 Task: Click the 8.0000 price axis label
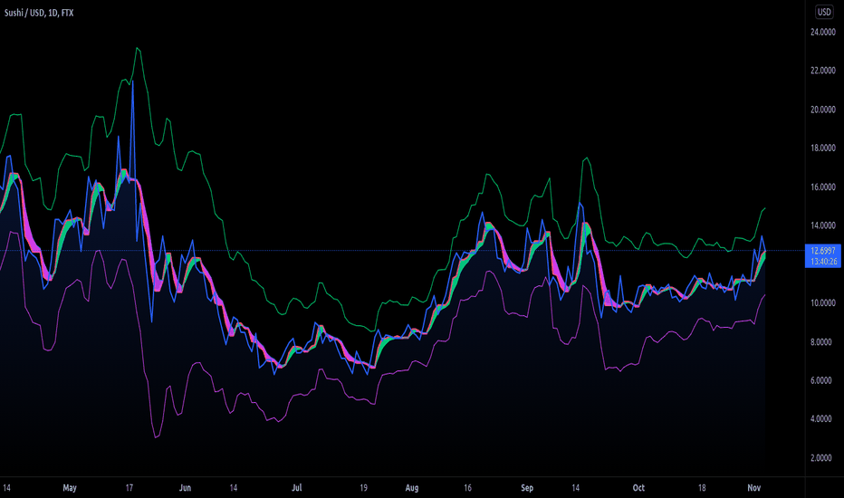click(820, 342)
